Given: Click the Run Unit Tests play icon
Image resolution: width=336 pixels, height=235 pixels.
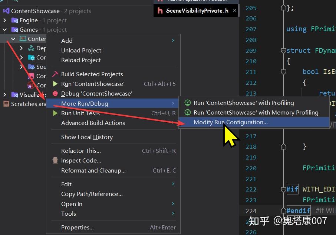Looking at the screenshot, I should (55, 113).
